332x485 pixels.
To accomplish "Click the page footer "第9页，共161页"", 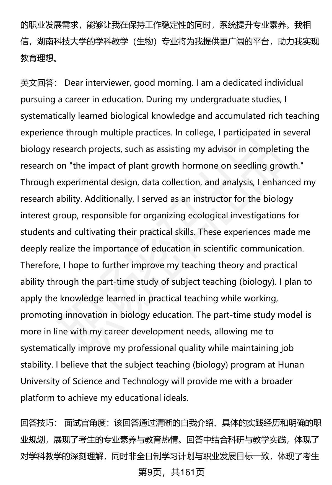I will tap(171, 472).
